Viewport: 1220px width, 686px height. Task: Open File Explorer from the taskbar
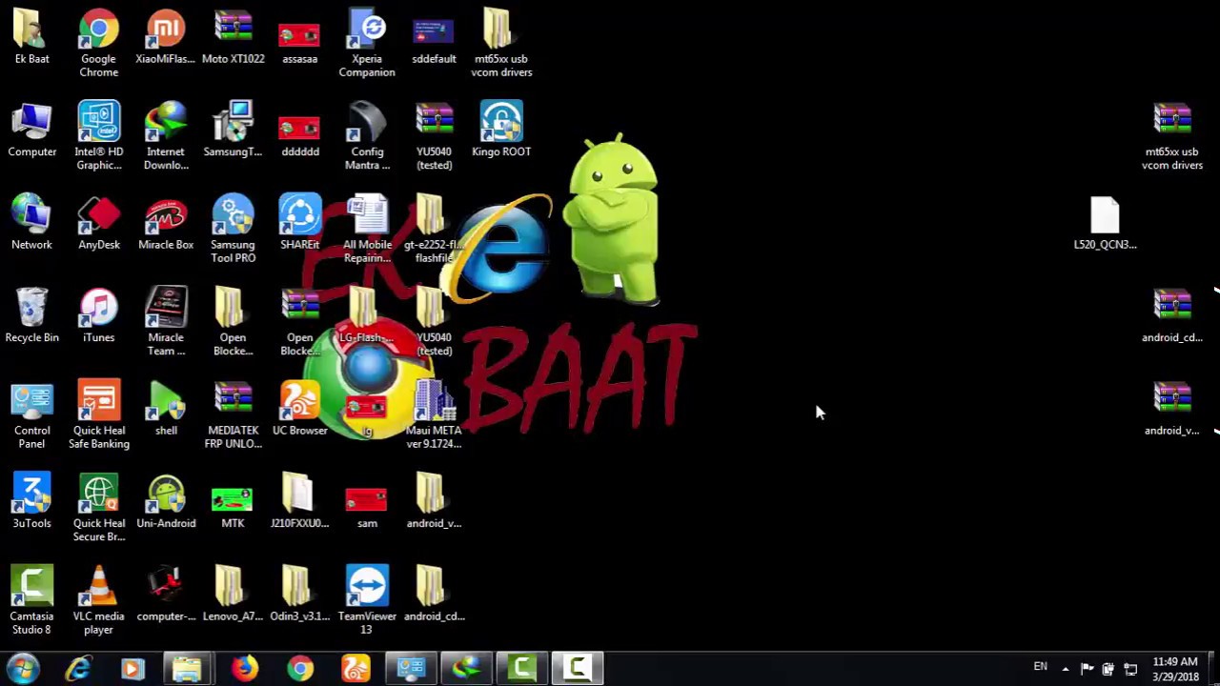coord(188,668)
